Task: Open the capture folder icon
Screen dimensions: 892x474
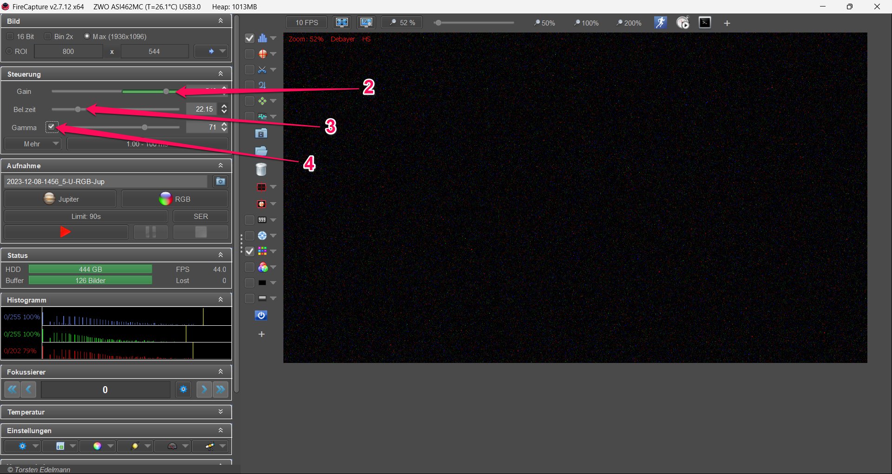Action: [261, 151]
